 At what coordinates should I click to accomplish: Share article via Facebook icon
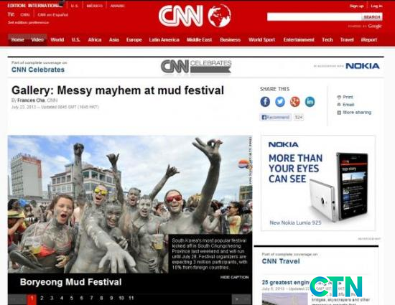[265, 102]
